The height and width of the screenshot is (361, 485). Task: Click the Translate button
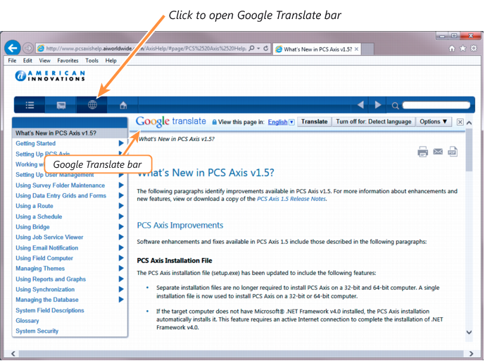314,122
